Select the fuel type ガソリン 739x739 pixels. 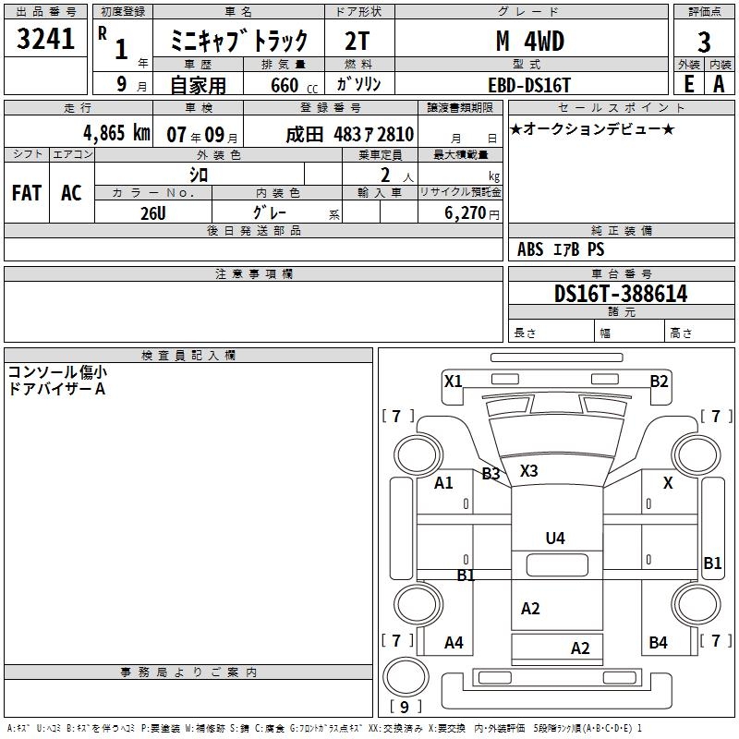tap(358, 84)
